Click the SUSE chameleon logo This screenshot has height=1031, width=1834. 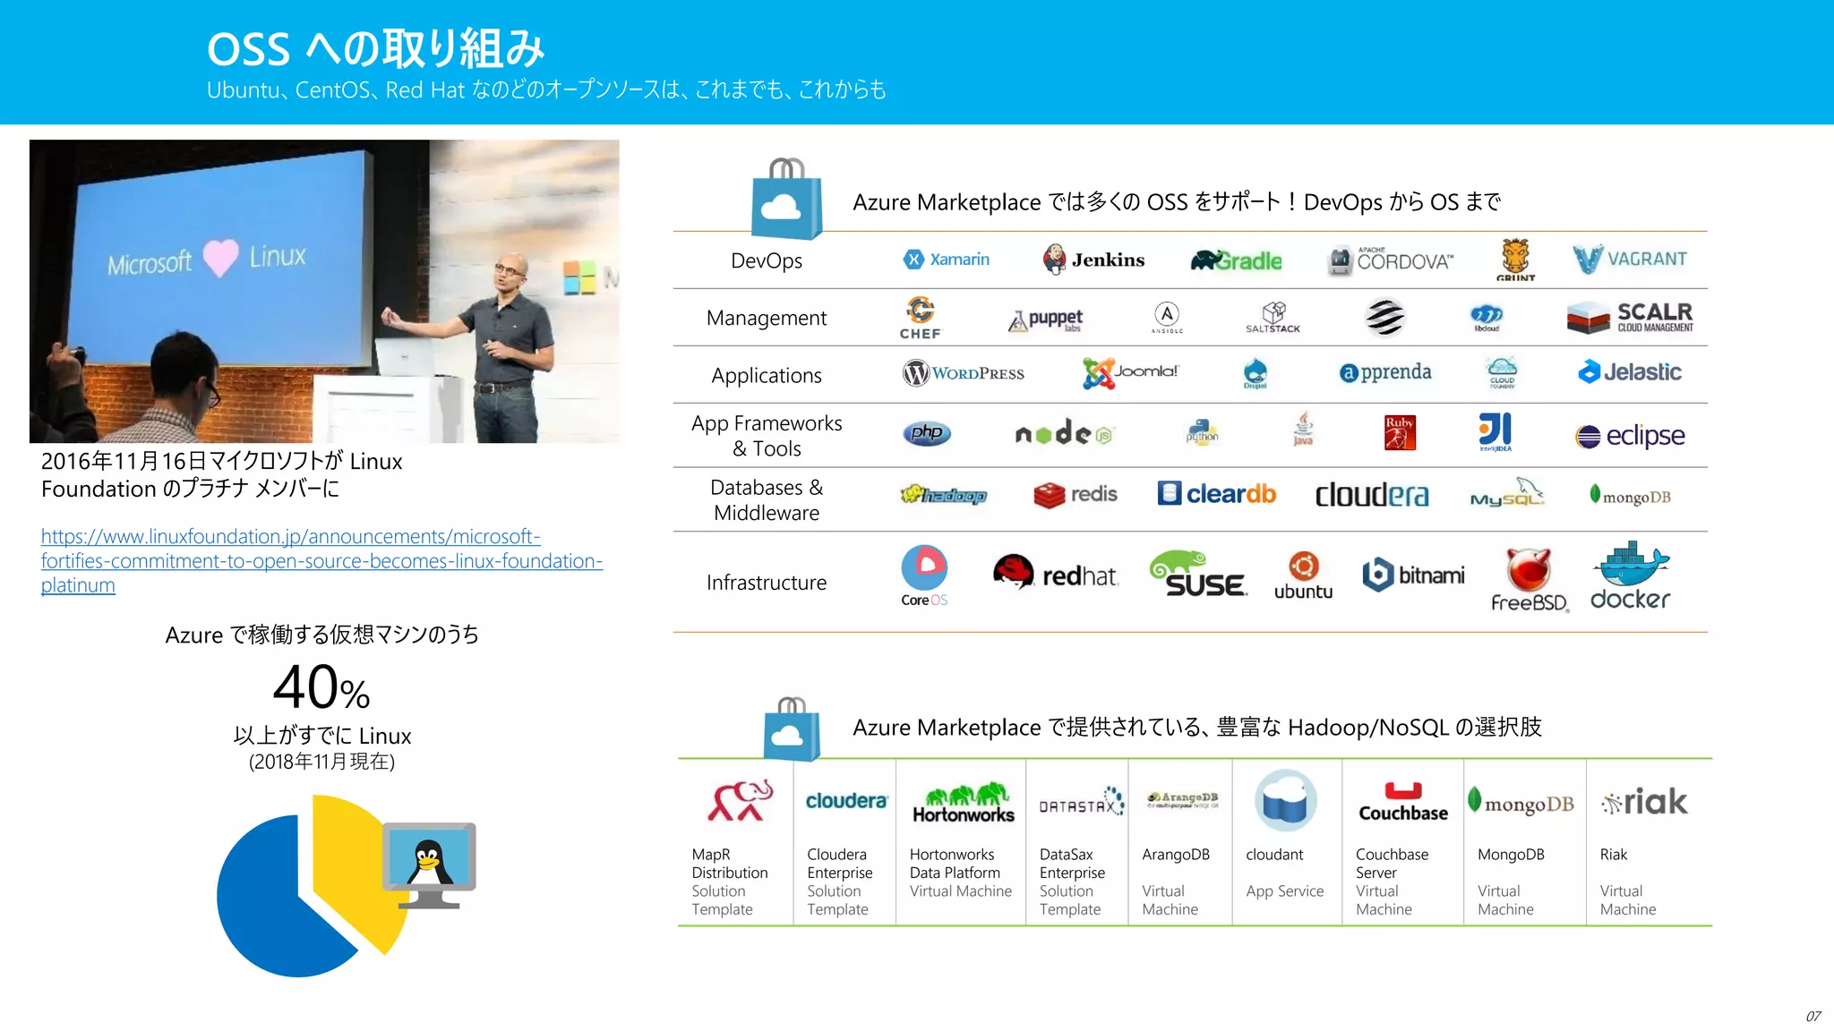[1197, 574]
